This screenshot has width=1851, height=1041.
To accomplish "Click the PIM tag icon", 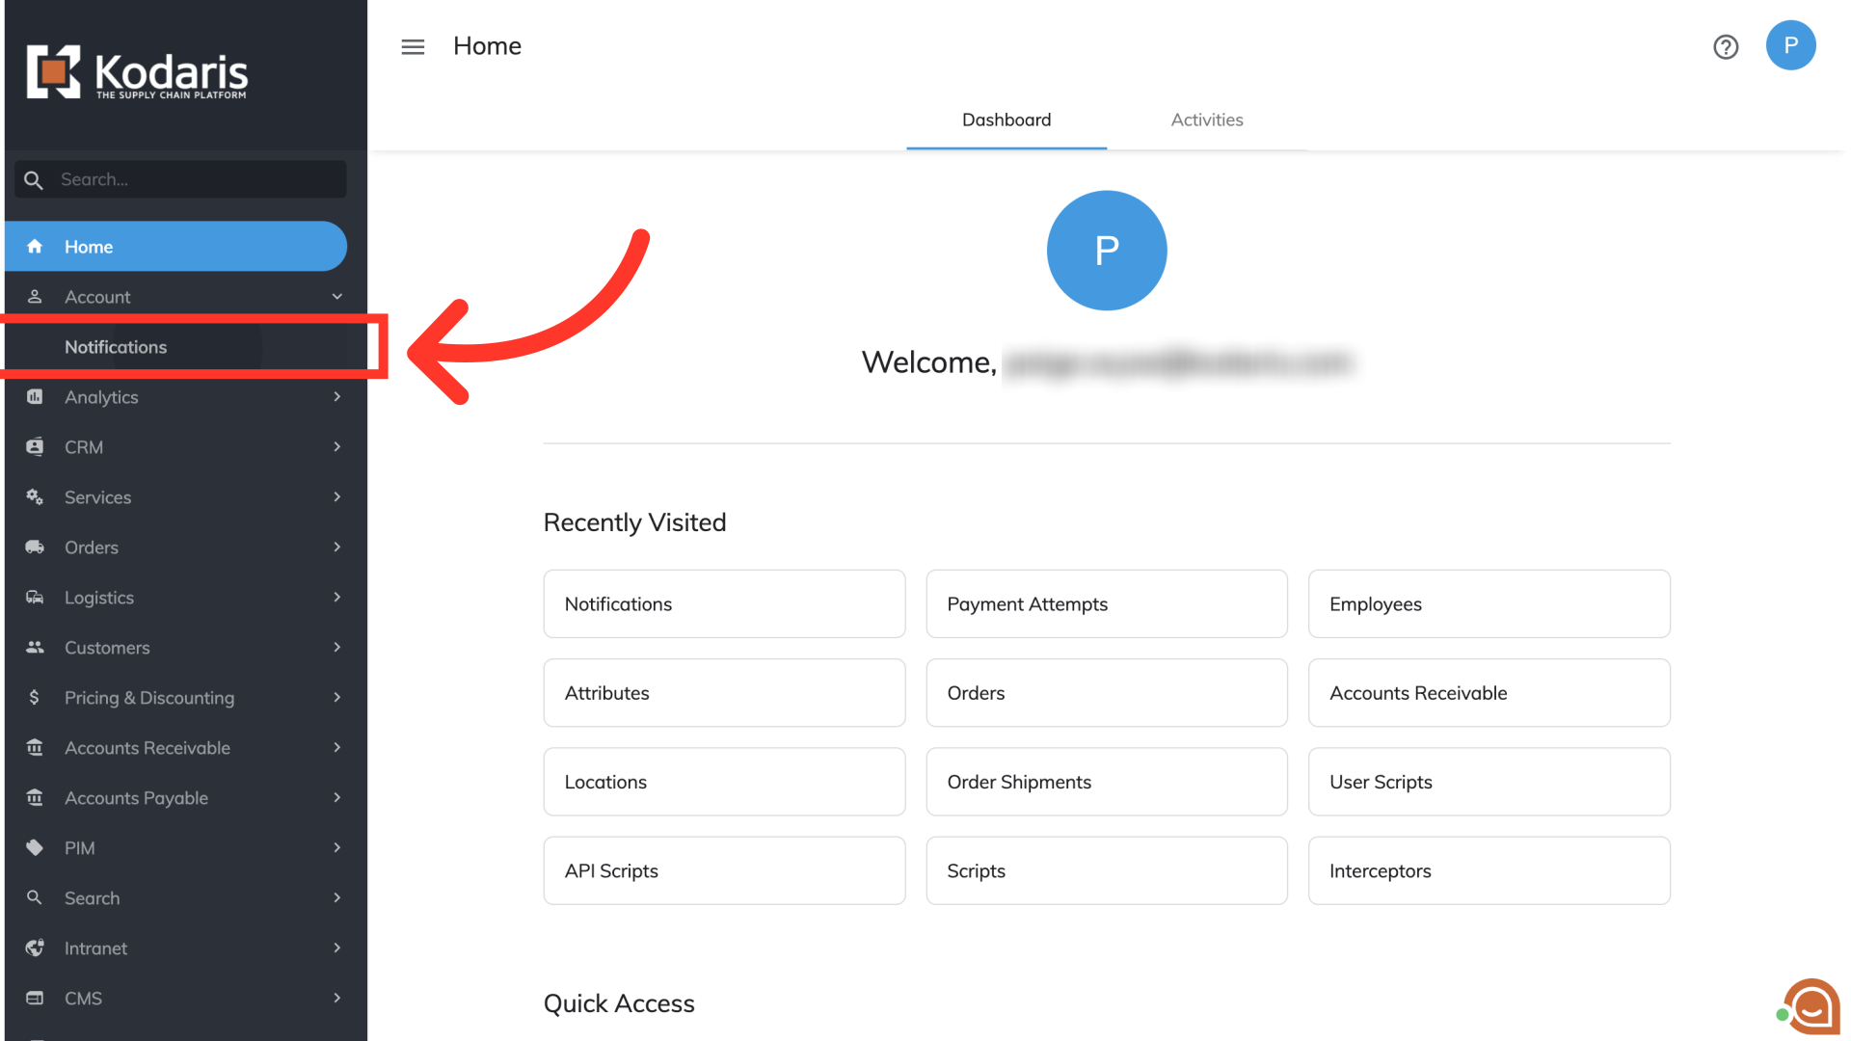I will pos(35,848).
